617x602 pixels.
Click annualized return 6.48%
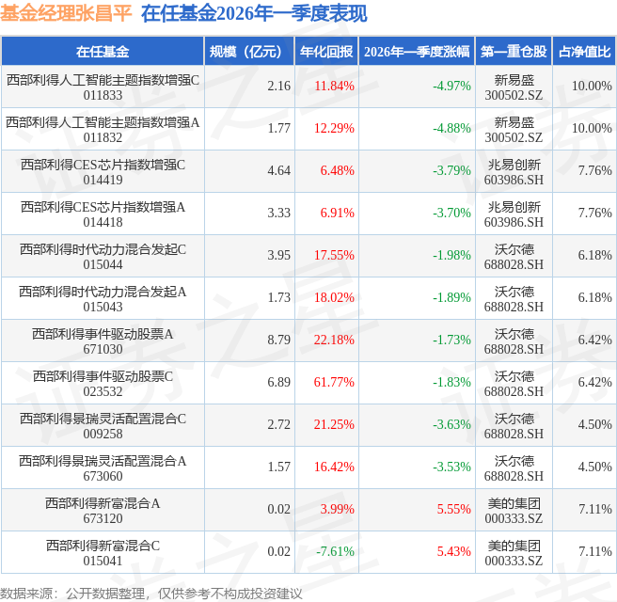click(x=338, y=170)
